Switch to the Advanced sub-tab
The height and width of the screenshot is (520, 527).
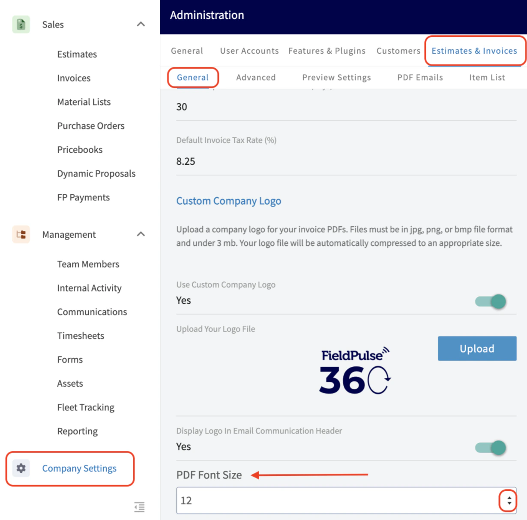(256, 77)
